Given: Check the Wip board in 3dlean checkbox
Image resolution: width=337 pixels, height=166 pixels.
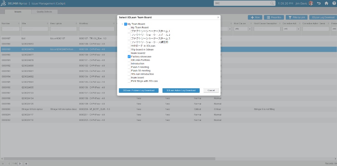Looking at the screenshot, I should pos(129,49).
